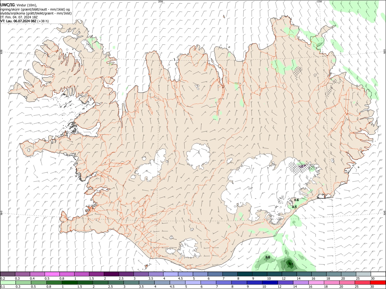Pick the pale grey swatch between 25 and 30, upper row
The image size is (386, 289).
click(364, 274)
